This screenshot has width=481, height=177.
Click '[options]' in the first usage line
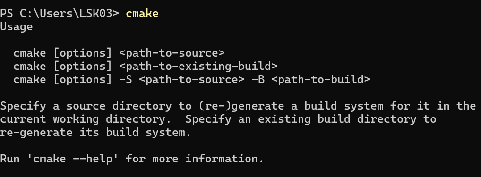tap(83, 53)
